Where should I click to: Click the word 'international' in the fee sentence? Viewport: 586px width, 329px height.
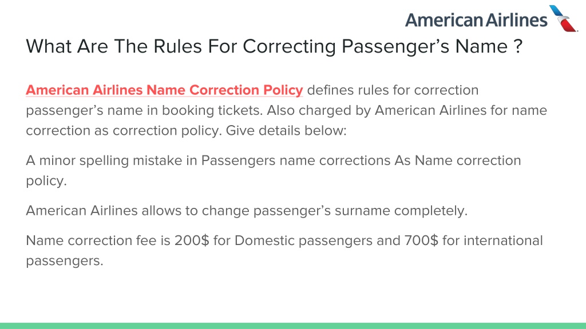[503, 240]
